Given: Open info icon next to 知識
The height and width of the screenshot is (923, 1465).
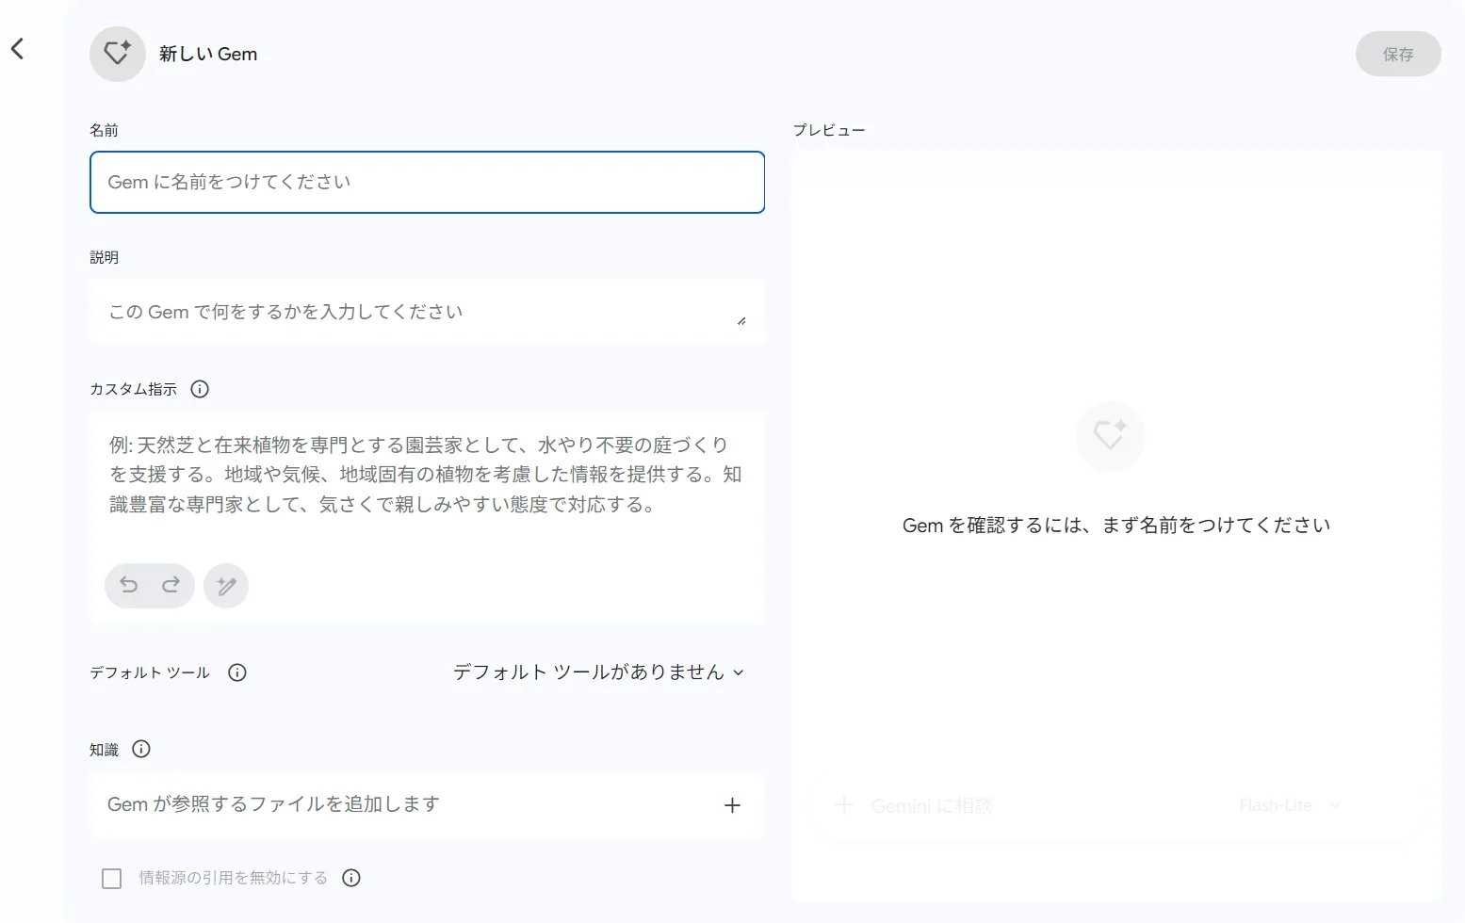Looking at the screenshot, I should [x=141, y=749].
